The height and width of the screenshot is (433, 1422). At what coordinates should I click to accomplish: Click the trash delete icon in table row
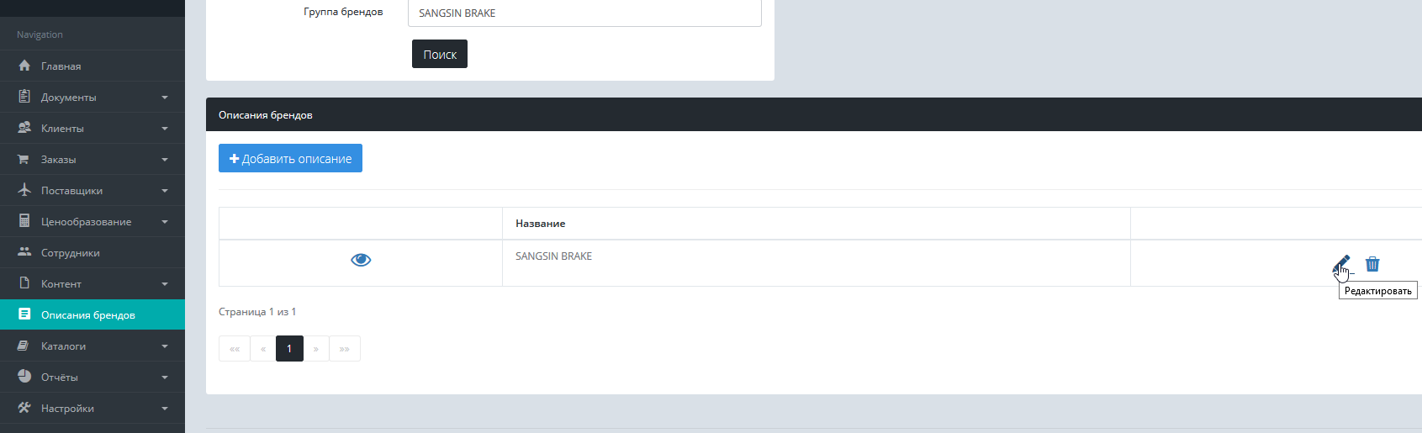[1372, 264]
